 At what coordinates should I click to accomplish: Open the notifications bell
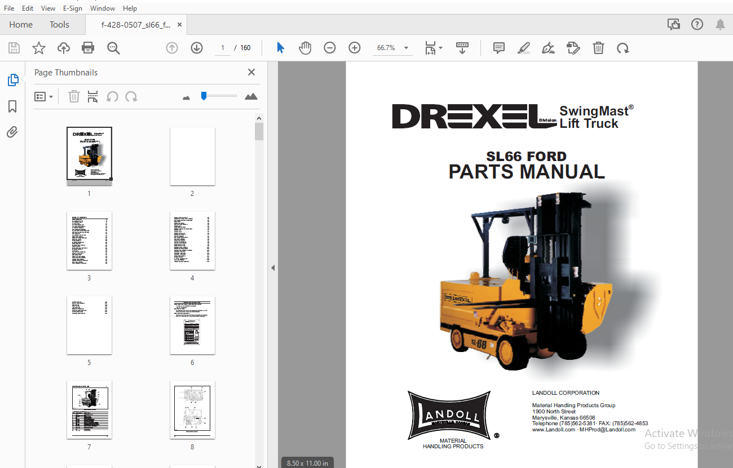(x=720, y=24)
